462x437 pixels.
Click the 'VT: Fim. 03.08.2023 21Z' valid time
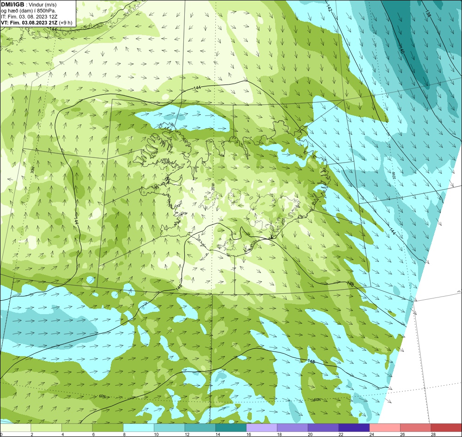tap(29, 23)
